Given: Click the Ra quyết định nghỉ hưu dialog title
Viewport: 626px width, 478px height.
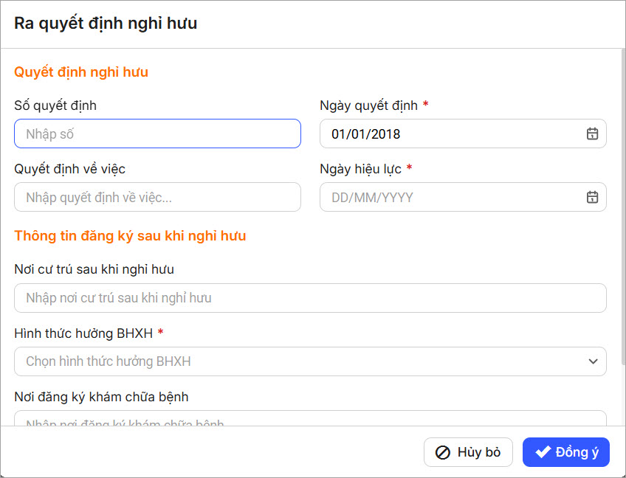Looking at the screenshot, I should (106, 23).
